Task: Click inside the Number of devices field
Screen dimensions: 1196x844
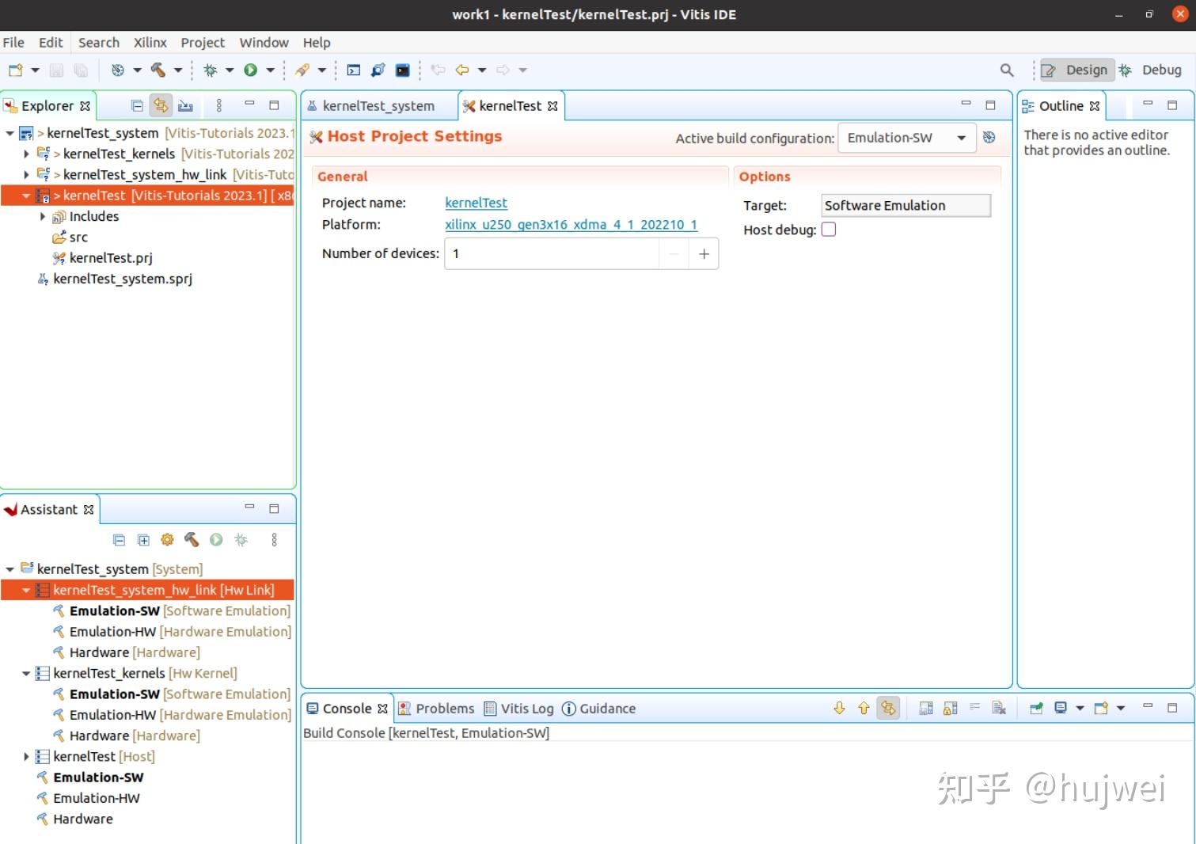Action: click(x=554, y=253)
